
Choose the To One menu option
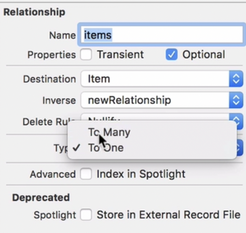[x=152, y=148]
